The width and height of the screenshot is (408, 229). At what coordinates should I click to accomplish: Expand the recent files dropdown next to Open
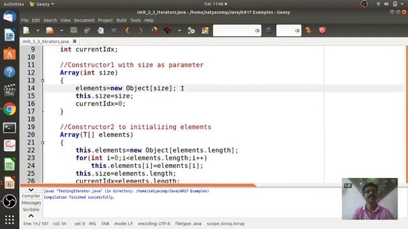click(x=62, y=31)
